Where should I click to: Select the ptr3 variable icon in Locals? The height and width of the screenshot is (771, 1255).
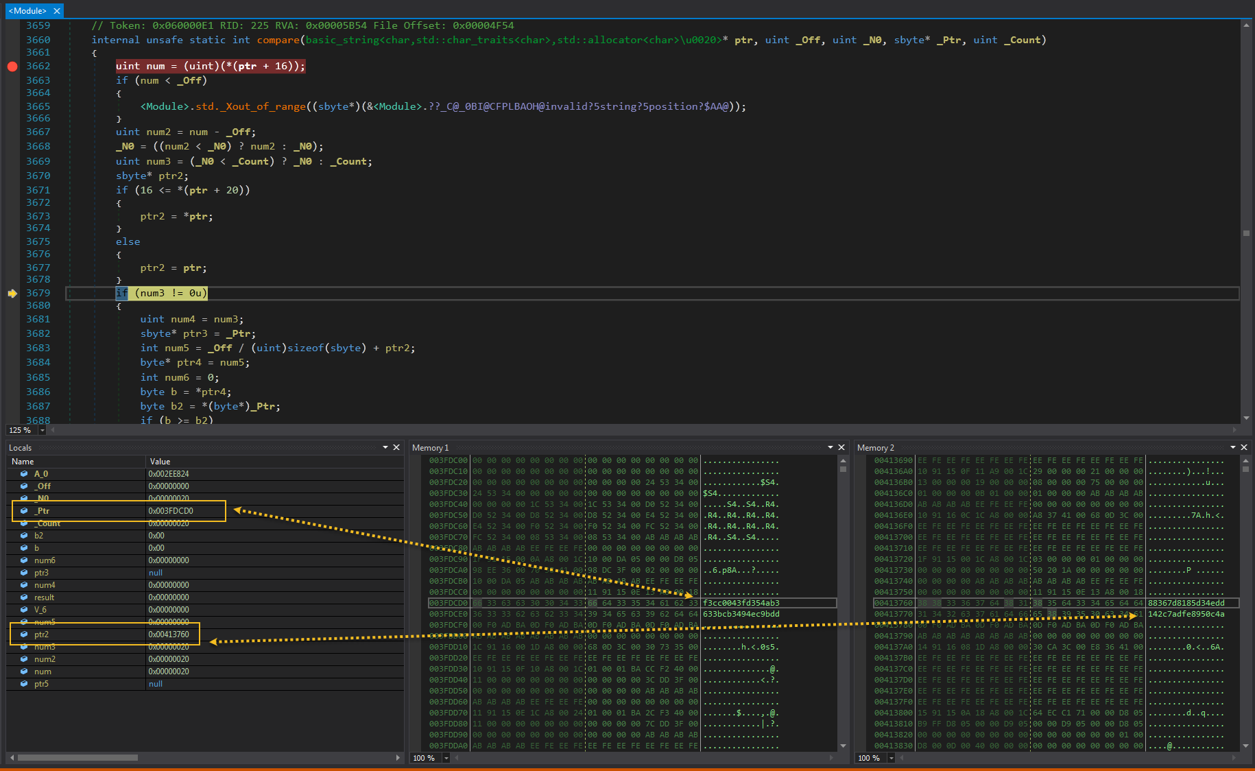click(24, 573)
